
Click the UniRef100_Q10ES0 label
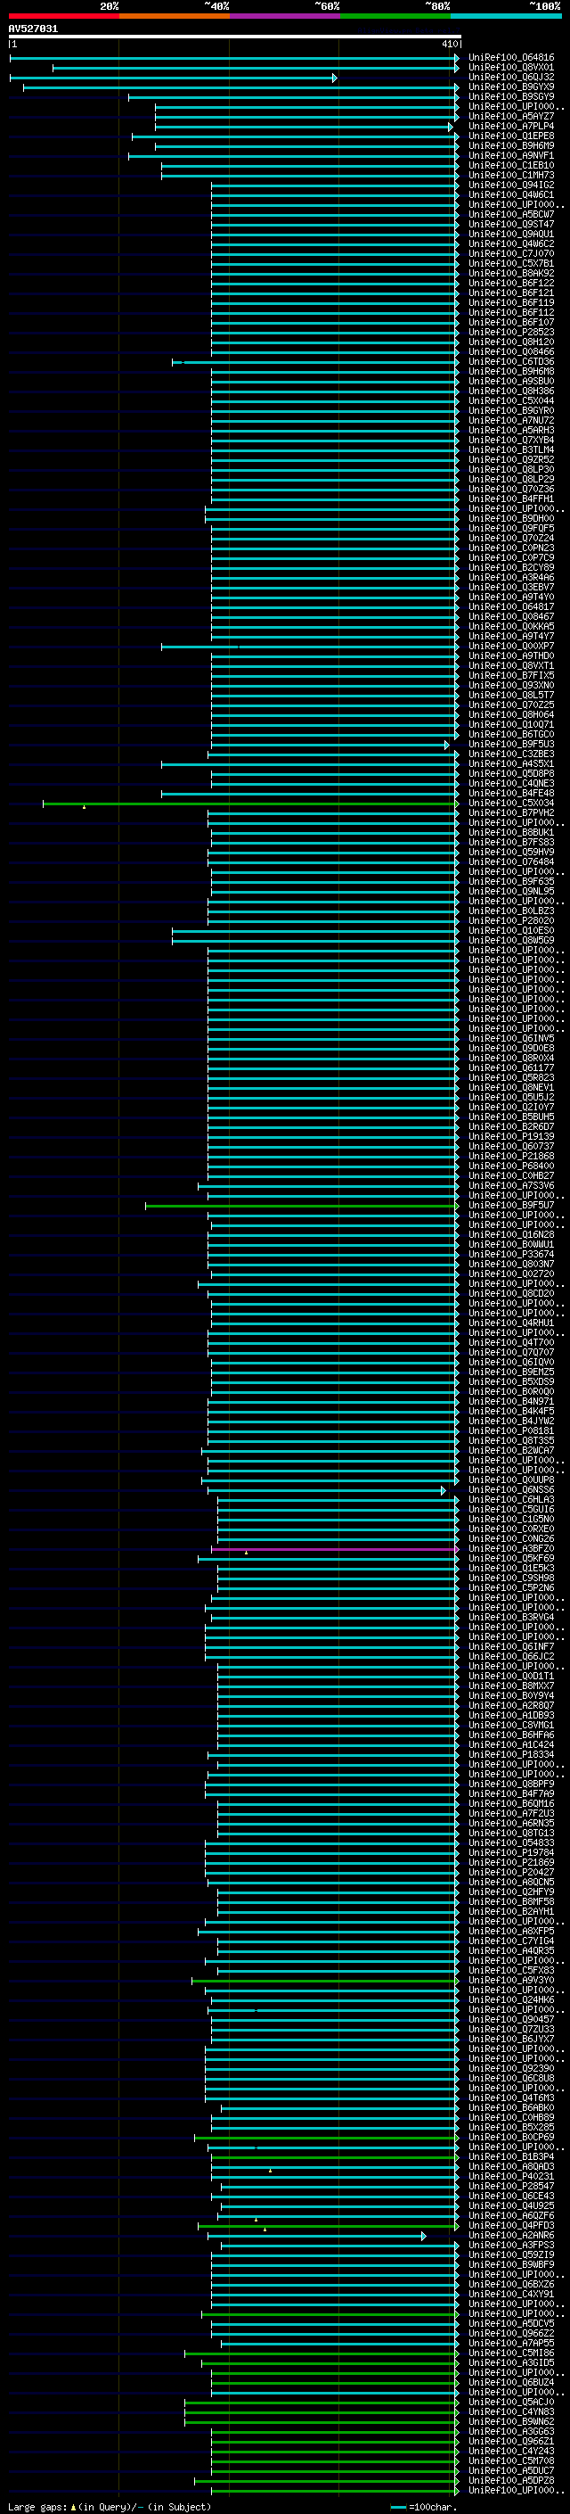click(510, 931)
